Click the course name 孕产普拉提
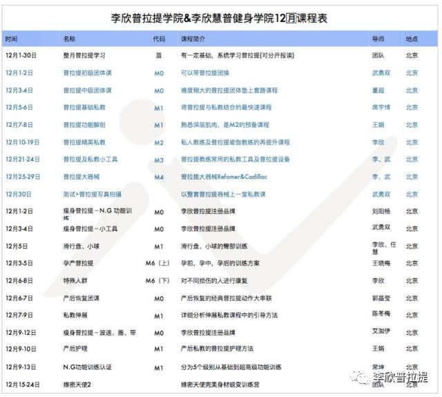 click(78, 263)
